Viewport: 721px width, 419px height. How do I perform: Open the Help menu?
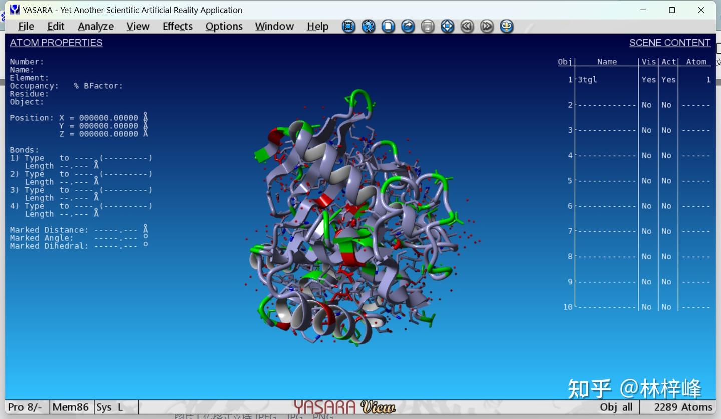tap(318, 26)
